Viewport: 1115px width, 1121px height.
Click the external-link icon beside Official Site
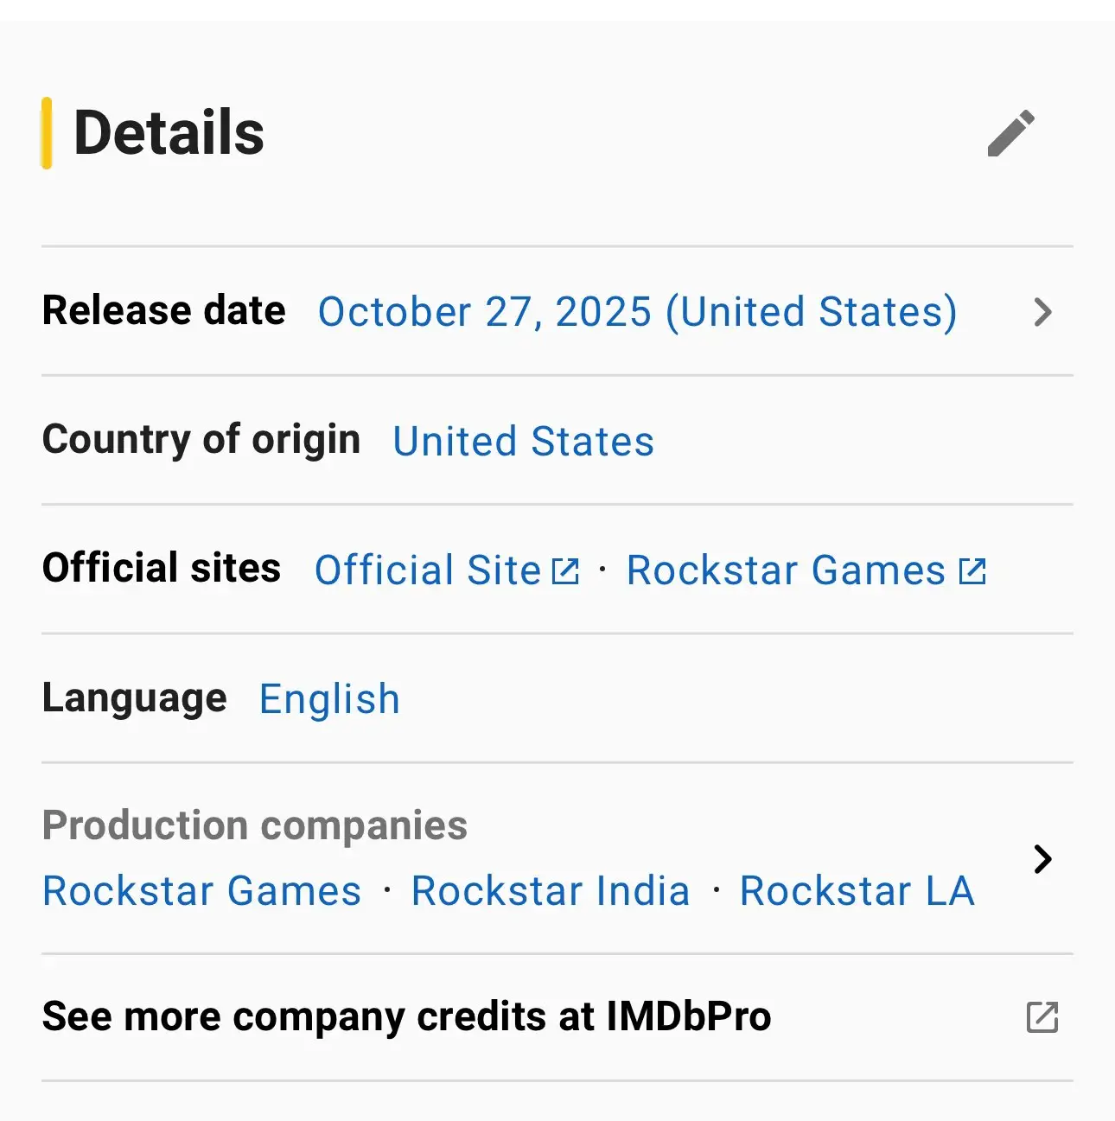(x=566, y=570)
